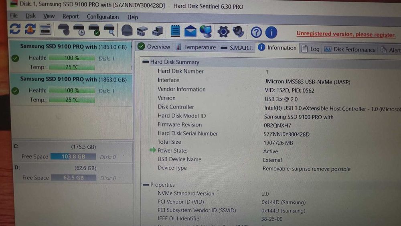Open the View menu
The image size is (401, 226).
[x=49, y=16]
